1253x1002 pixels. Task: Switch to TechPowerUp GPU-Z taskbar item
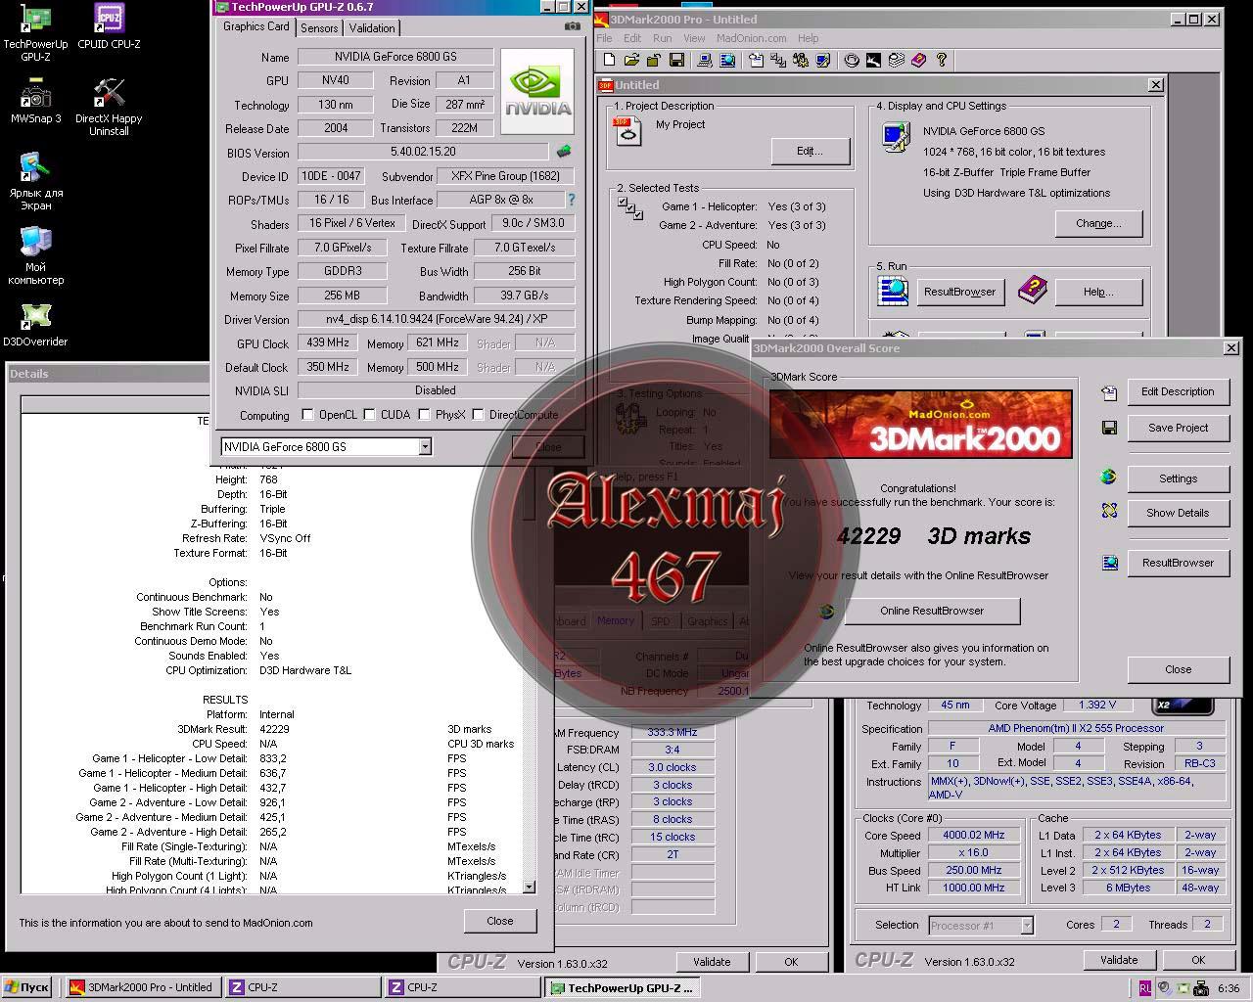pos(623,987)
